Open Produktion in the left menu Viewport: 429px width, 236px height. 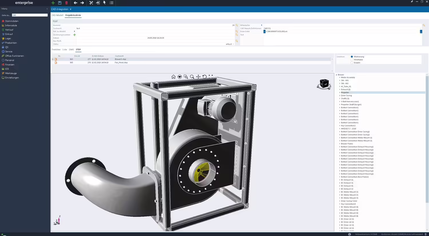click(11, 43)
